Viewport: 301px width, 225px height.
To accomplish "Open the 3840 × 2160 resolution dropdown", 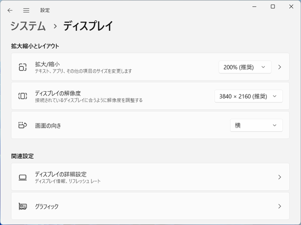I will (248, 96).
